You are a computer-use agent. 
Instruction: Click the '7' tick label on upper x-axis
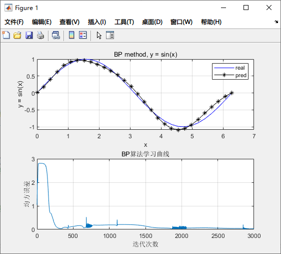coord(254,136)
